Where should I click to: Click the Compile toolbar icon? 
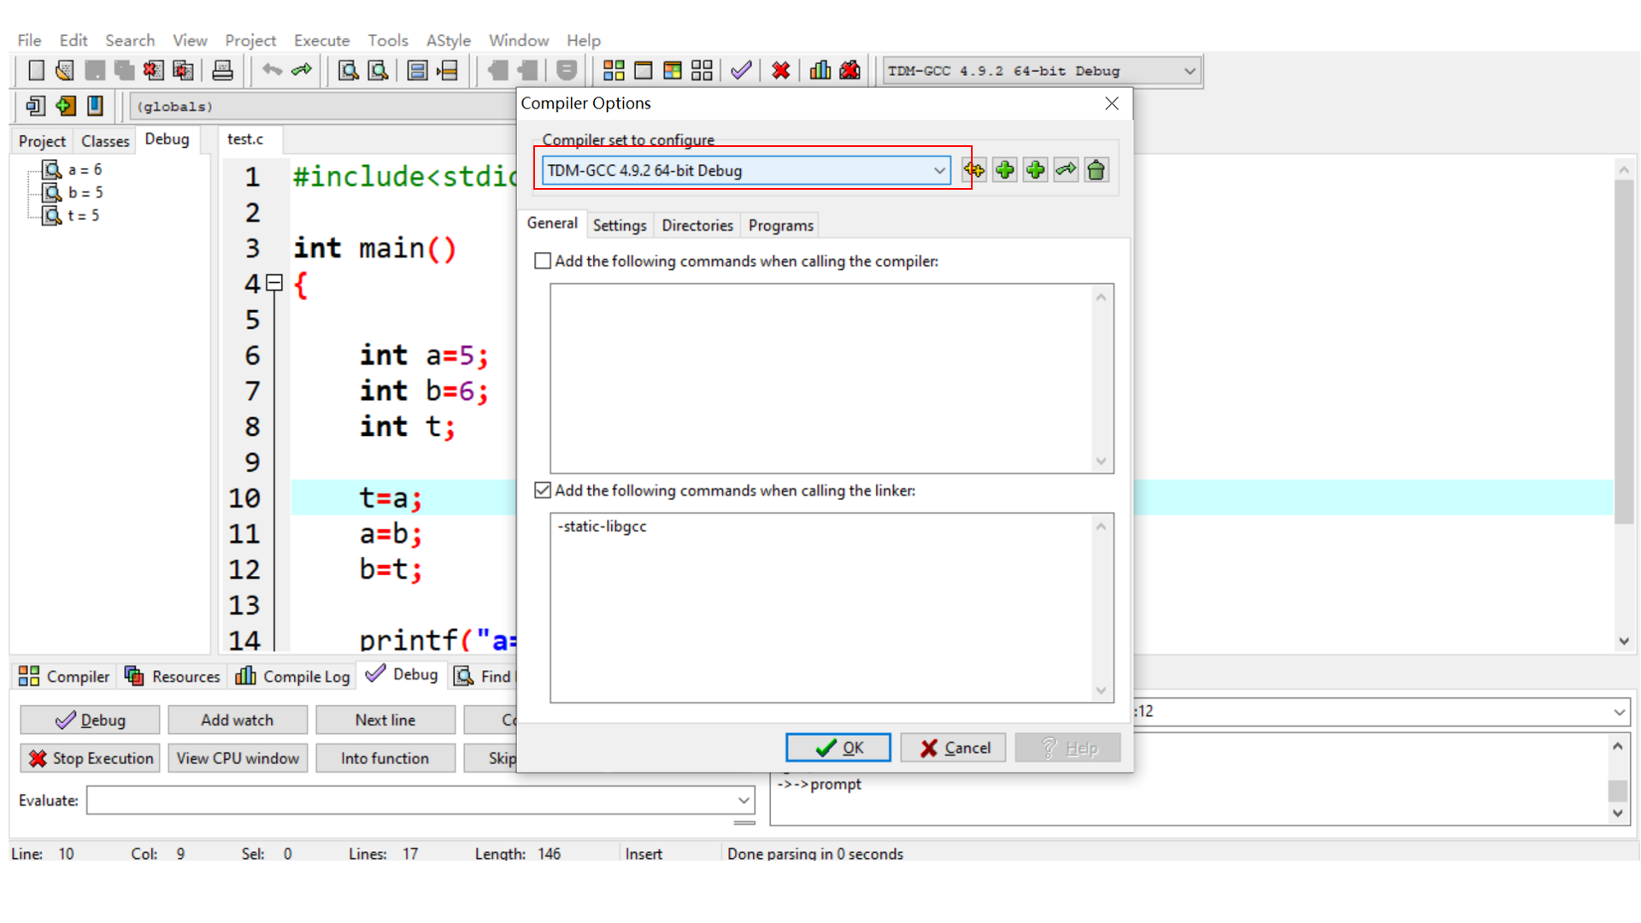(x=614, y=71)
